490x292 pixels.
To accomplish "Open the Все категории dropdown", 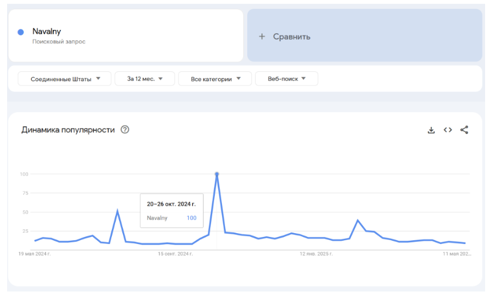I will pyautogui.click(x=214, y=79).
